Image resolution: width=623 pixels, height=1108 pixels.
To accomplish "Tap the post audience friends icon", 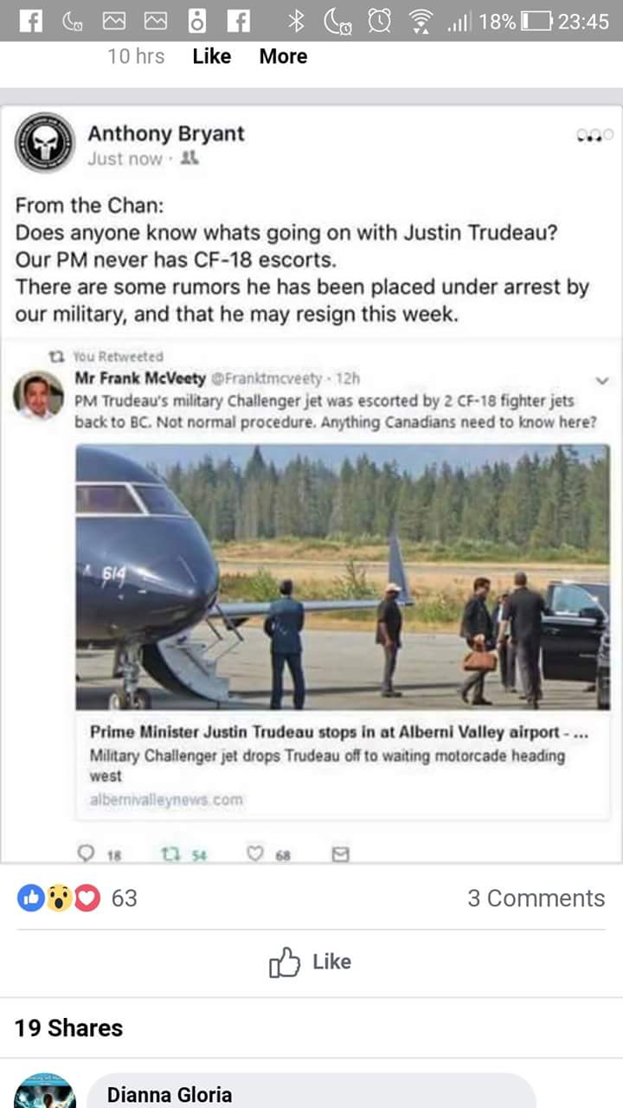I will [191, 158].
